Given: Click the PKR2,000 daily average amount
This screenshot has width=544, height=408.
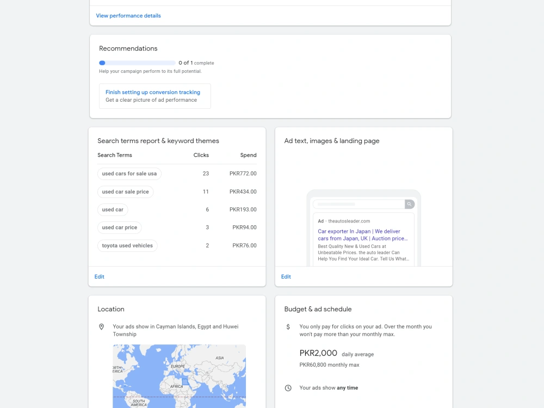Looking at the screenshot, I should coord(318,353).
